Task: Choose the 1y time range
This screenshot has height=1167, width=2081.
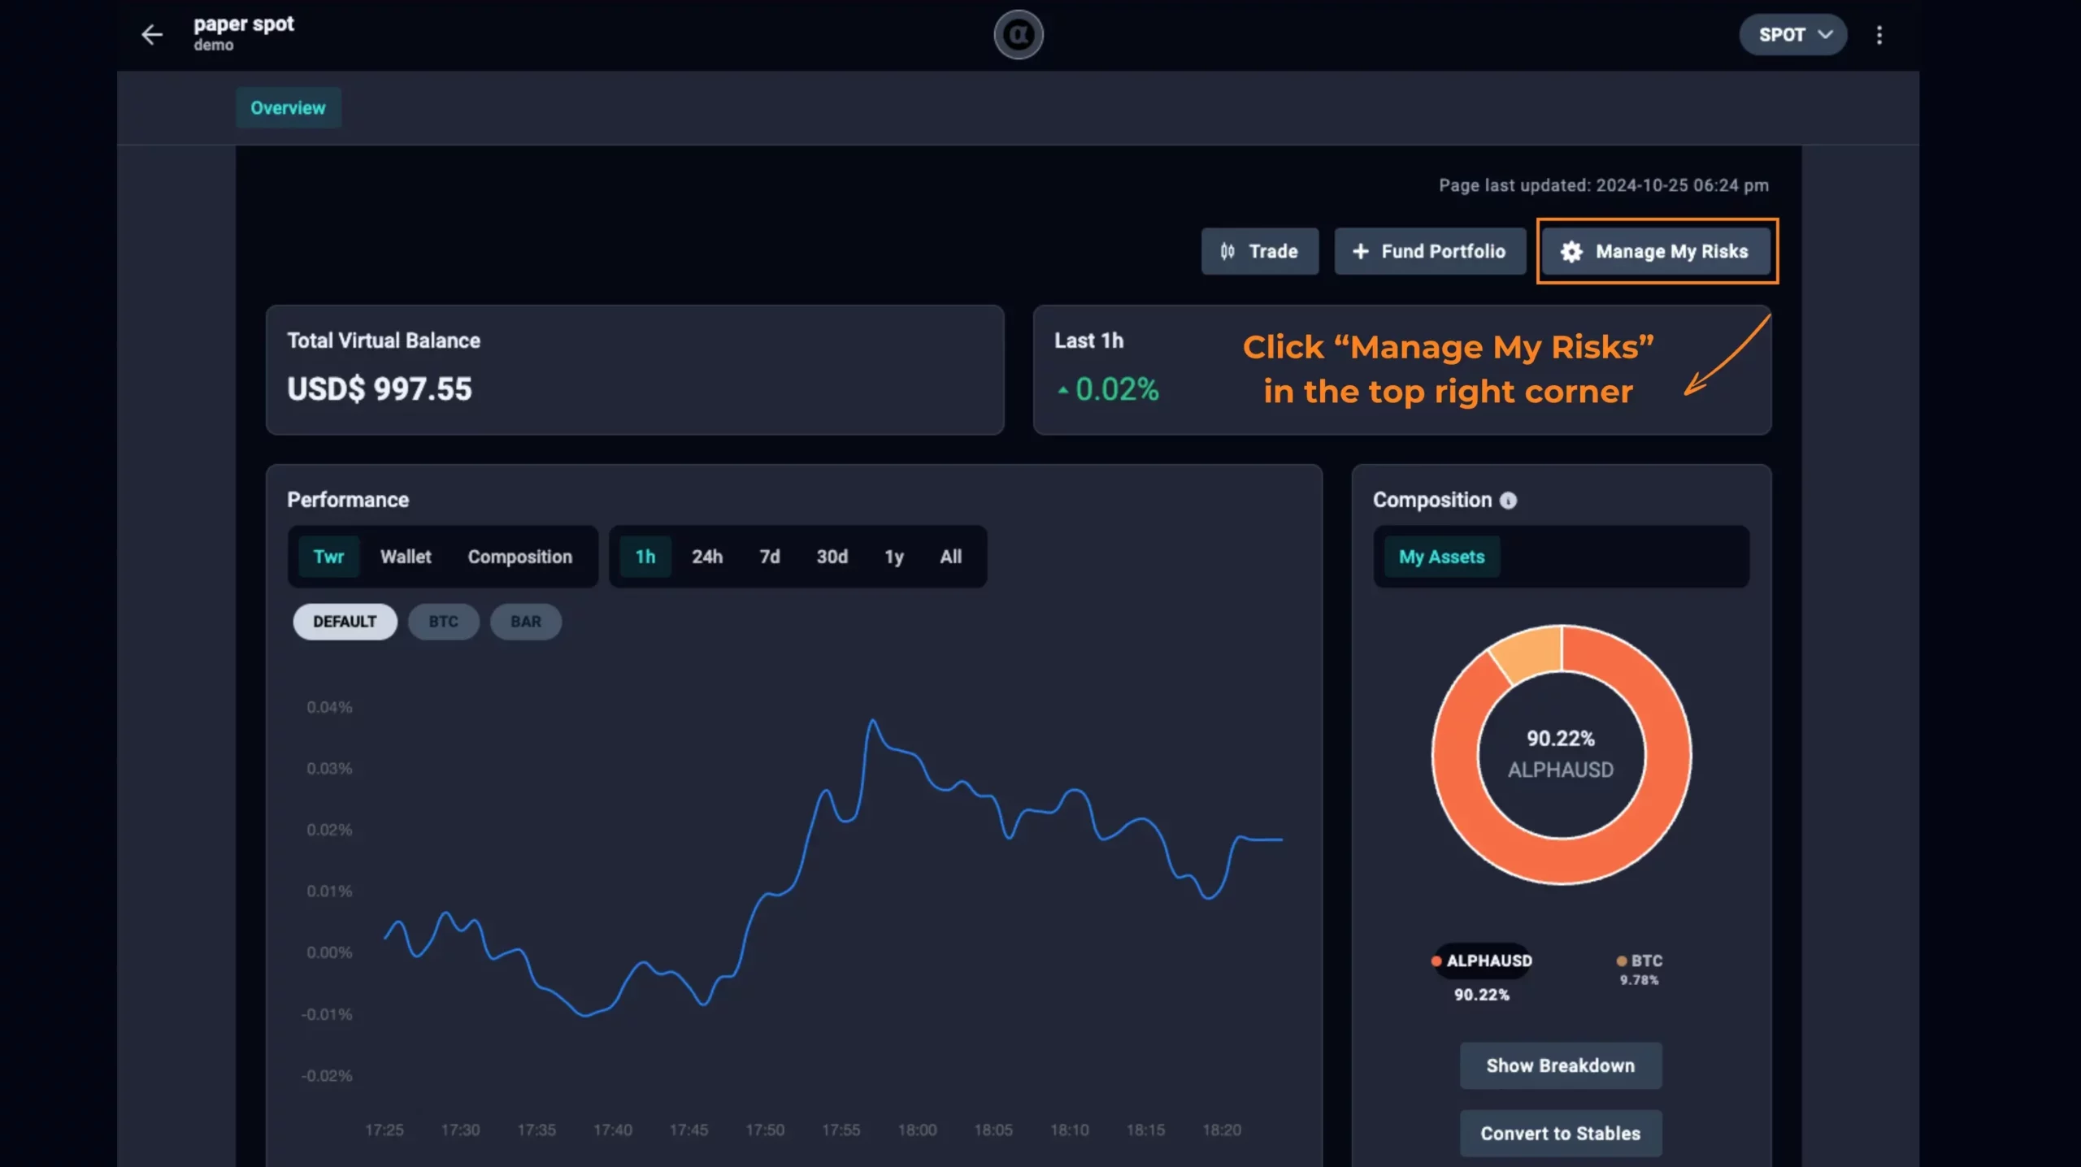Action: 893,557
